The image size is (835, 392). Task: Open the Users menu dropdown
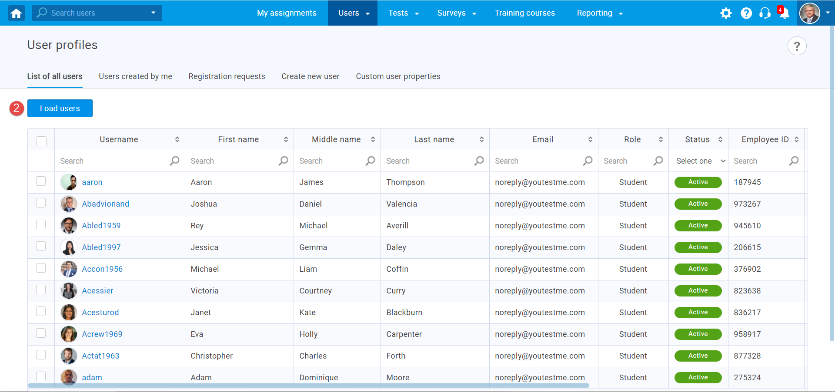click(353, 13)
